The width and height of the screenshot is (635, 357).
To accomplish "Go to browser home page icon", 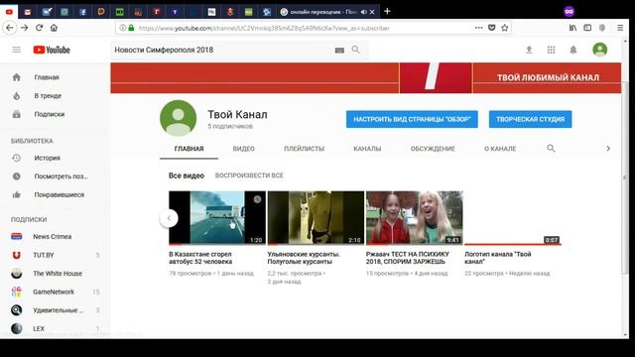I will pos(54,28).
